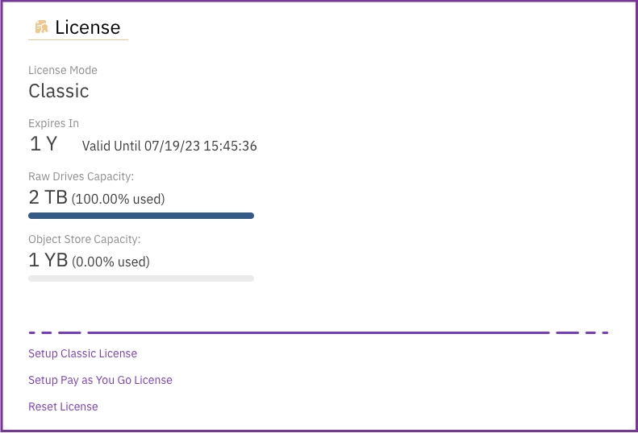Open the Setup Classic License link

tap(82, 353)
